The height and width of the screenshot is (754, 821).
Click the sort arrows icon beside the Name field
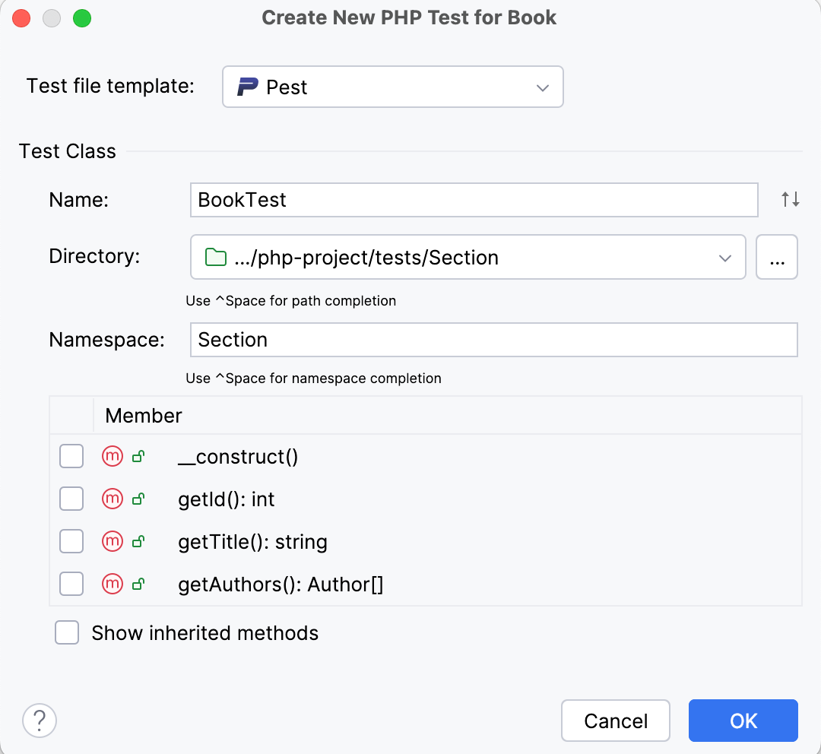coord(790,199)
